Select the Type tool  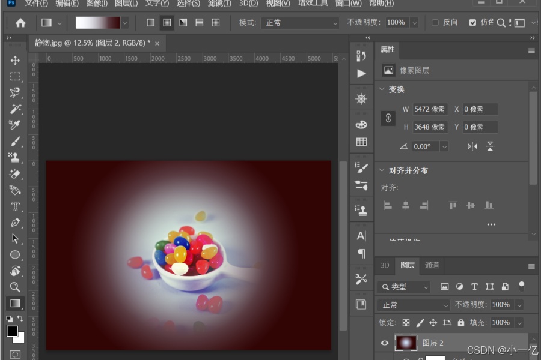pyautogui.click(x=15, y=206)
